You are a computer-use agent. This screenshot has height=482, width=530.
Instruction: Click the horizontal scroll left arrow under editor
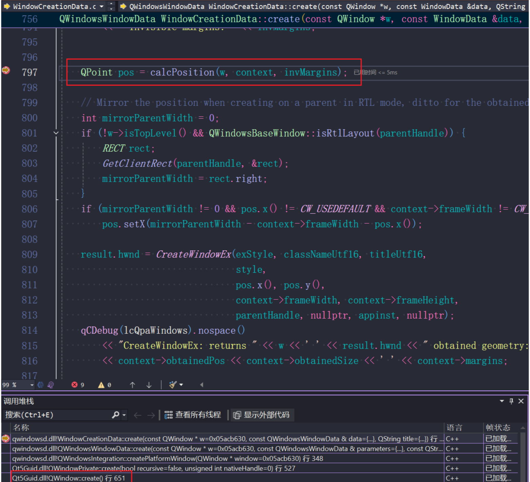(x=202, y=385)
